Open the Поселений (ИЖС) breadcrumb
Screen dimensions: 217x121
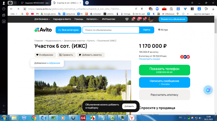(x=107, y=41)
